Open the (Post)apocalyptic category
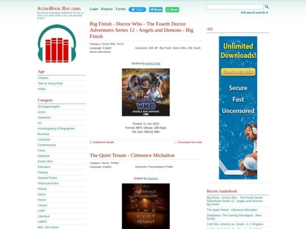 pos(49,106)
